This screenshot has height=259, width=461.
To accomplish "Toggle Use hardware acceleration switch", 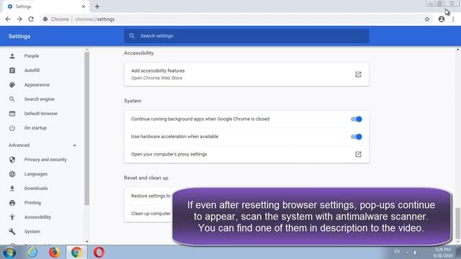I will click(x=357, y=137).
